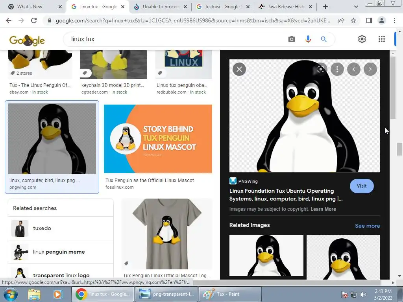This screenshot has height=302, width=403.
Task: Click the network tray icon
Action: (354, 295)
